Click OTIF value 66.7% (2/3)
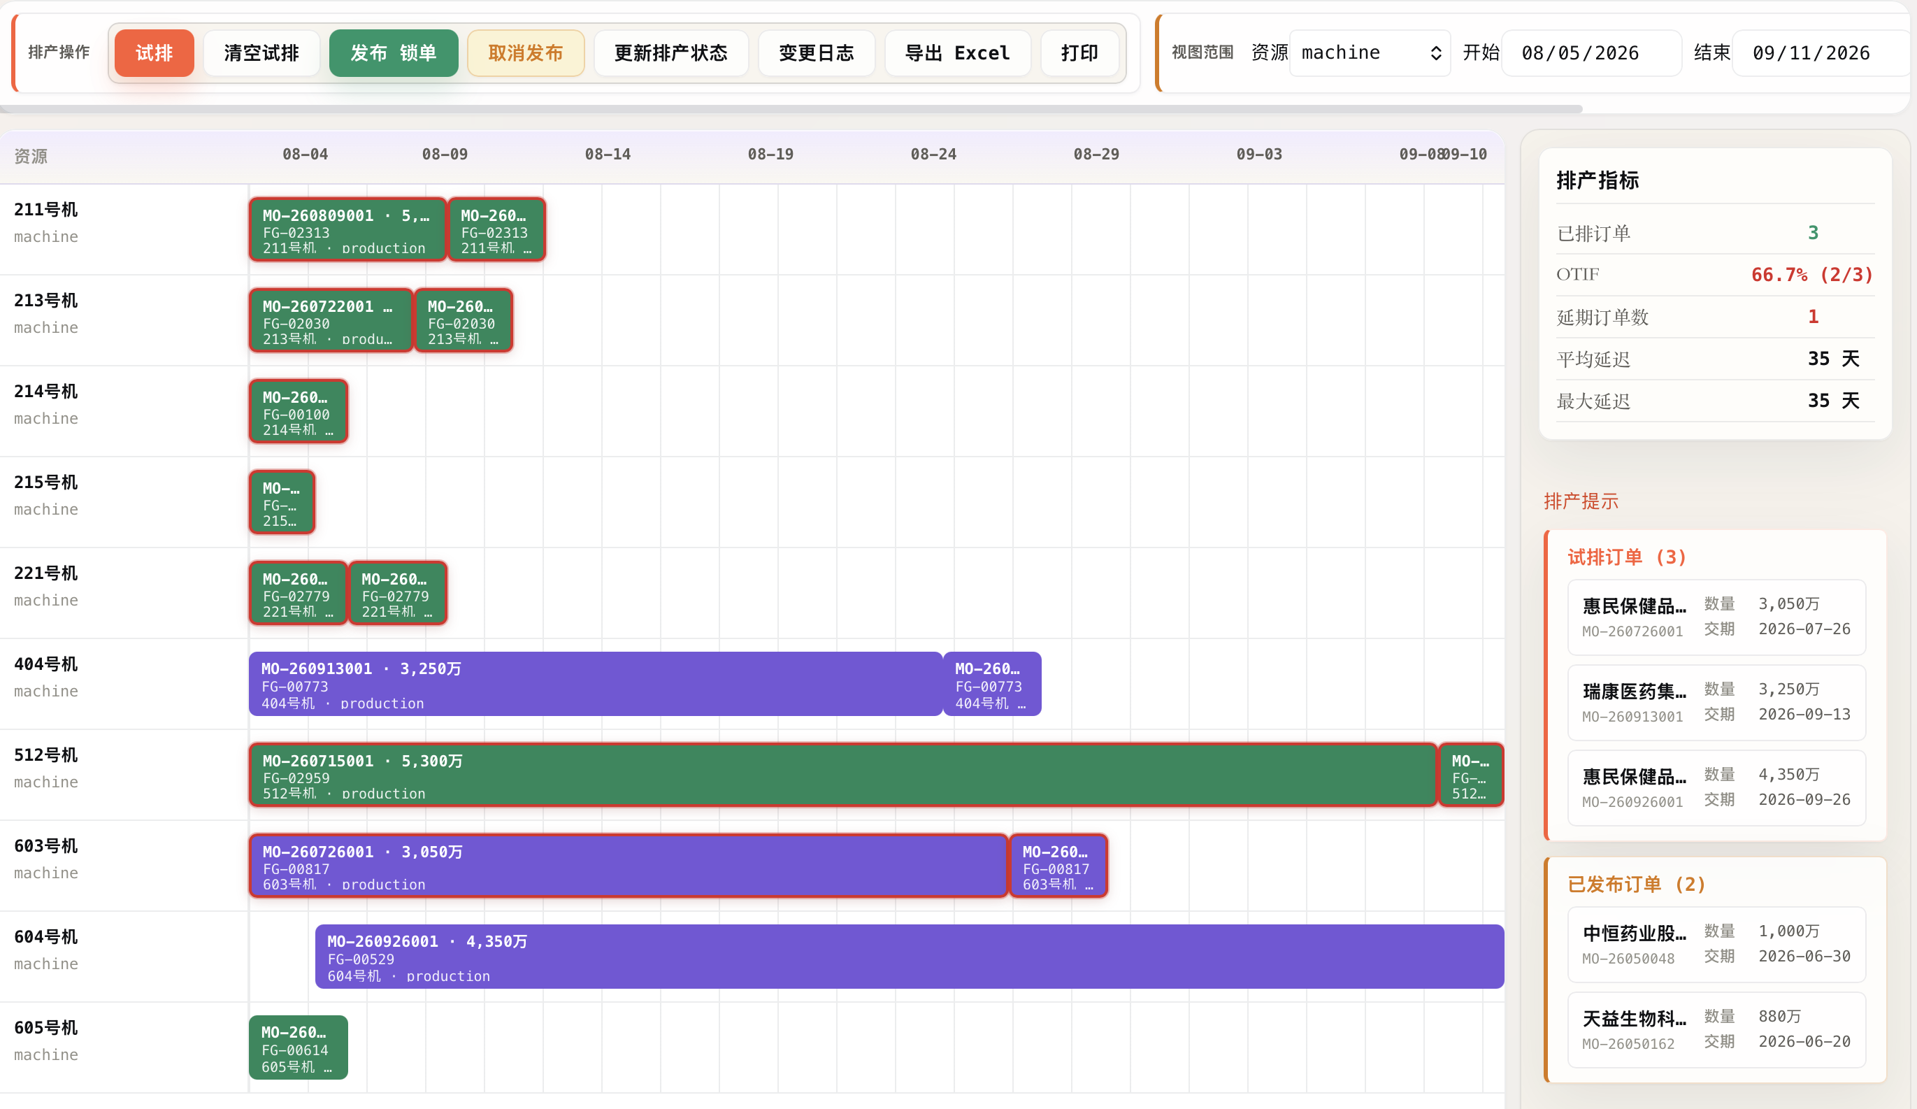Image resolution: width=1917 pixels, height=1109 pixels. pyautogui.click(x=1812, y=275)
